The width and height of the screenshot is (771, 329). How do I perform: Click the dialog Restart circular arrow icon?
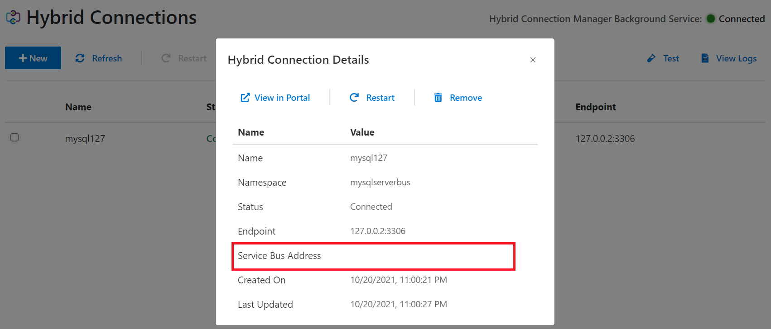click(354, 98)
